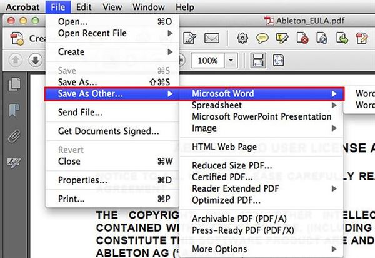Image resolution: width=375 pixels, height=258 pixels.
Task: Choose Get Documents Signed...
Action: [112, 131]
